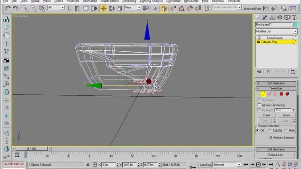Check the By Angle checkbox
The image size is (301, 169).
[x=259, y=110]
